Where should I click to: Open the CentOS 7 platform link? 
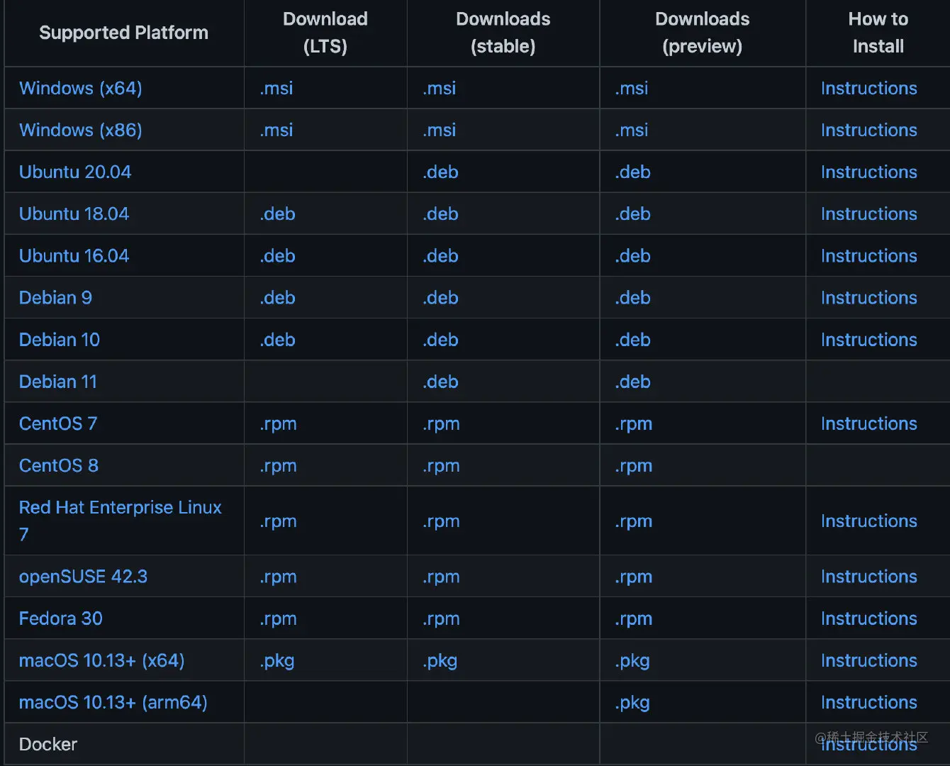pos(58,423)
